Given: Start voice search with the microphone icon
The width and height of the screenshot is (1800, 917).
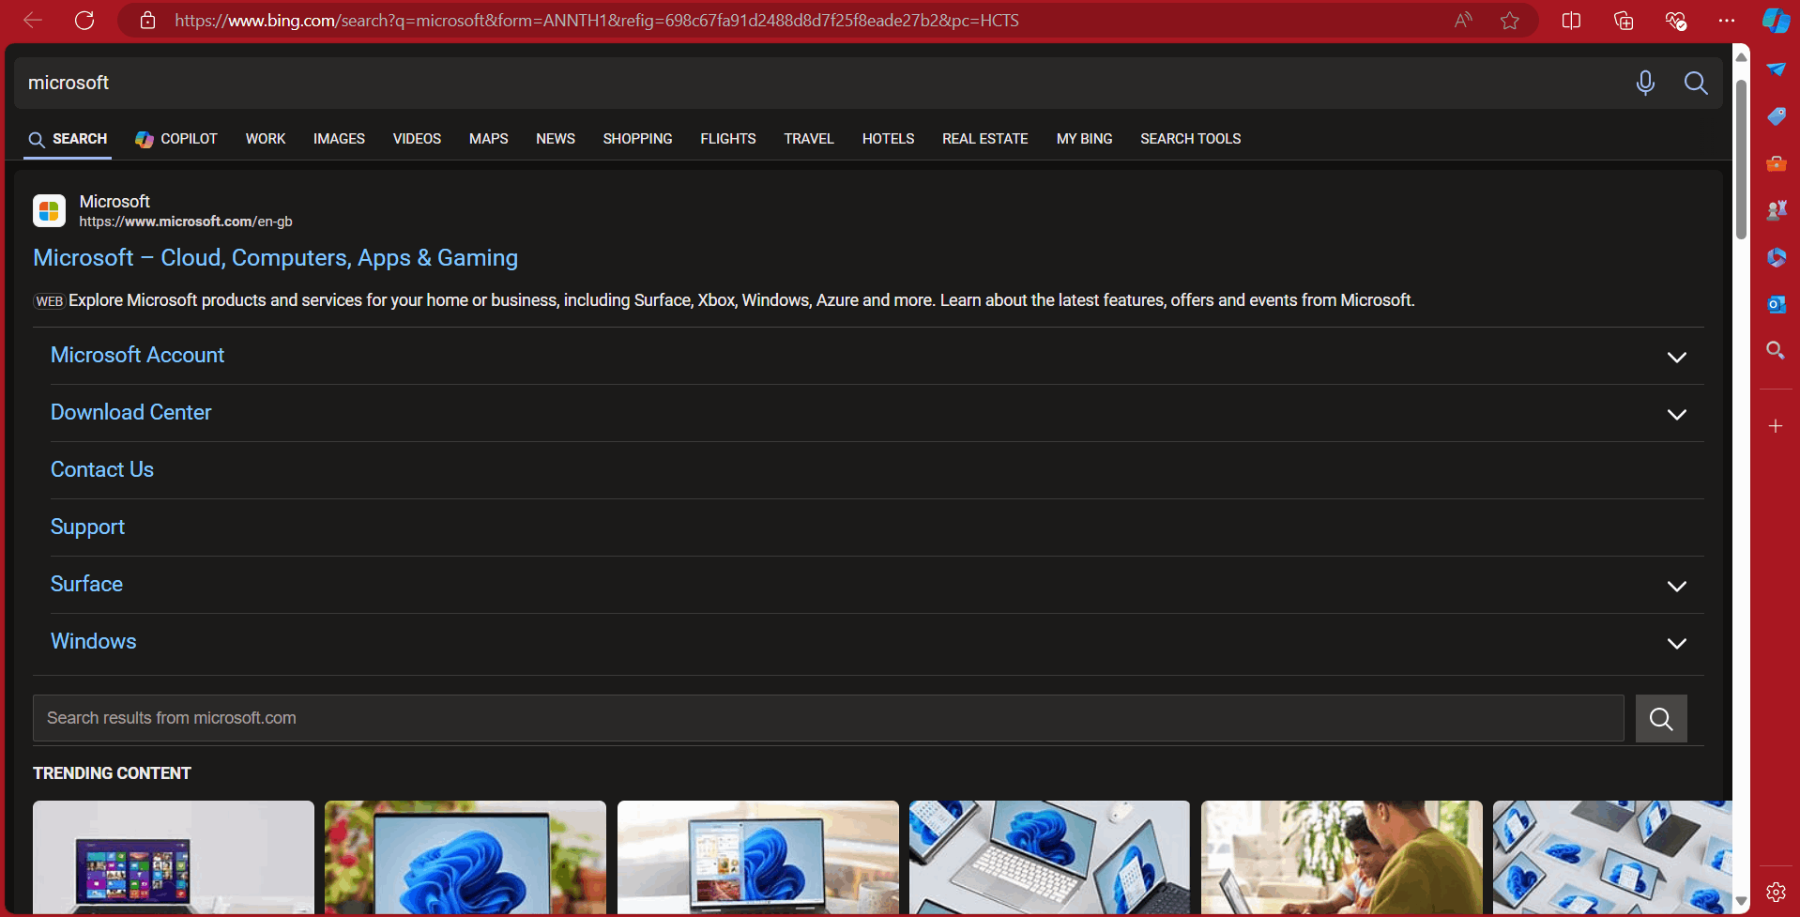Looking at the screenshot, I should (1645, 83).
